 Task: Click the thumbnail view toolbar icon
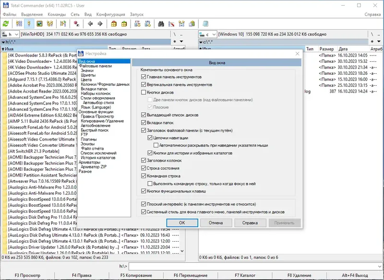39,23
